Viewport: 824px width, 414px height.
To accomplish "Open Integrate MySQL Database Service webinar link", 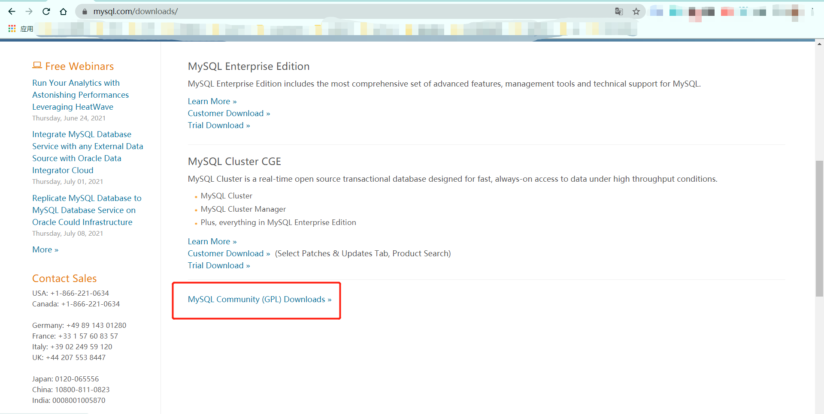I will coord(88,152).
